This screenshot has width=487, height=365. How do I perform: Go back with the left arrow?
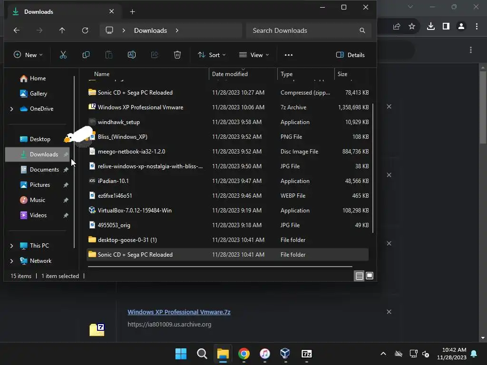click(x=17, y=30)
